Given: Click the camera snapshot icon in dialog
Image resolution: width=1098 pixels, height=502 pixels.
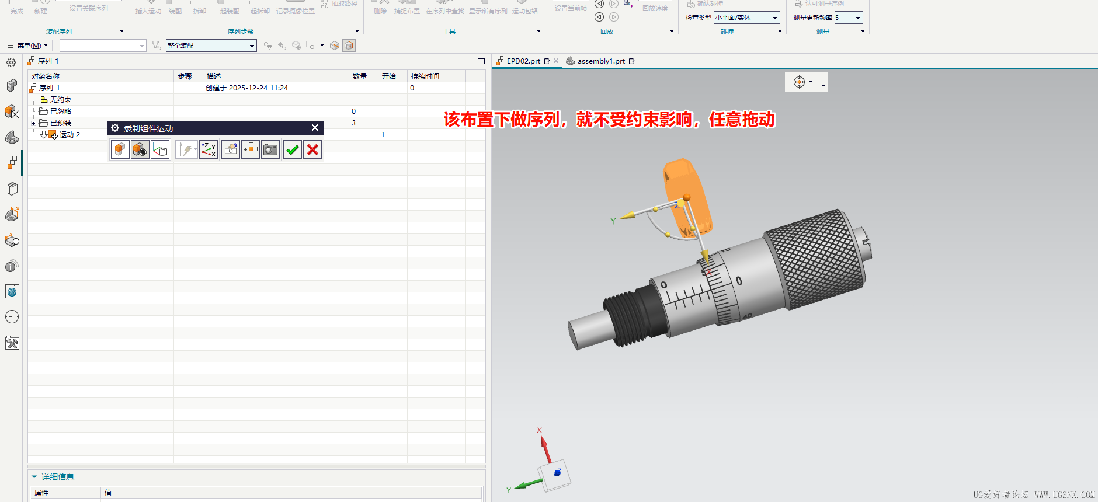Looking at the screenshot, I should 270,150.
